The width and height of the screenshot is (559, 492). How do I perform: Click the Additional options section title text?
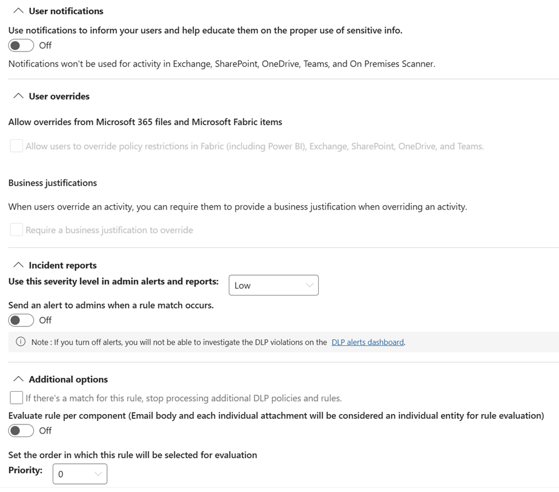[68, 379]
